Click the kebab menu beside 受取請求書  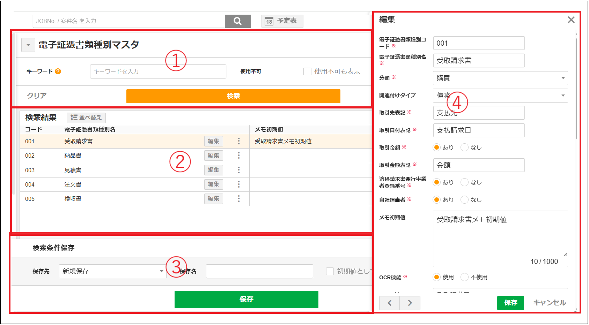click(239, 141)
